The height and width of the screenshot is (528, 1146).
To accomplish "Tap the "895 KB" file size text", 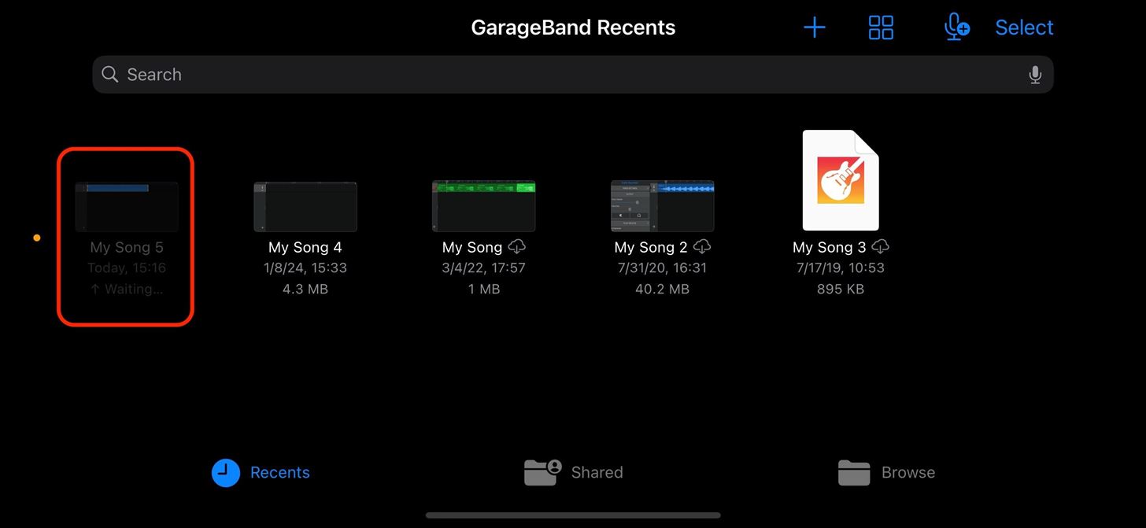I will coord(841,289).
